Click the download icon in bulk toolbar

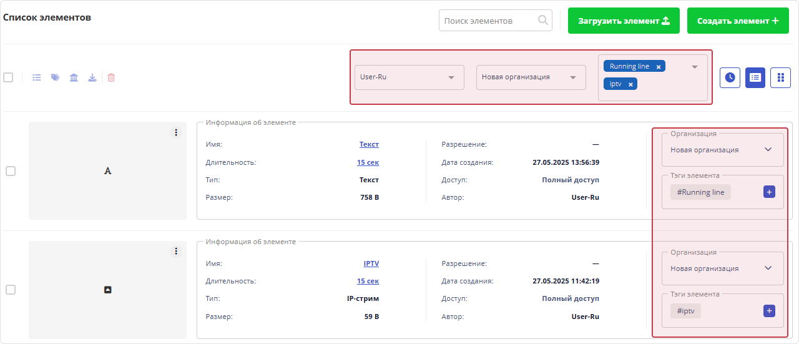pyautogui.click(x=92, y=78)
